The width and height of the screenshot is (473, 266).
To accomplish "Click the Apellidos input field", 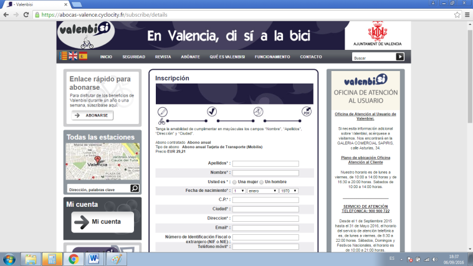I will click(265, 163).
